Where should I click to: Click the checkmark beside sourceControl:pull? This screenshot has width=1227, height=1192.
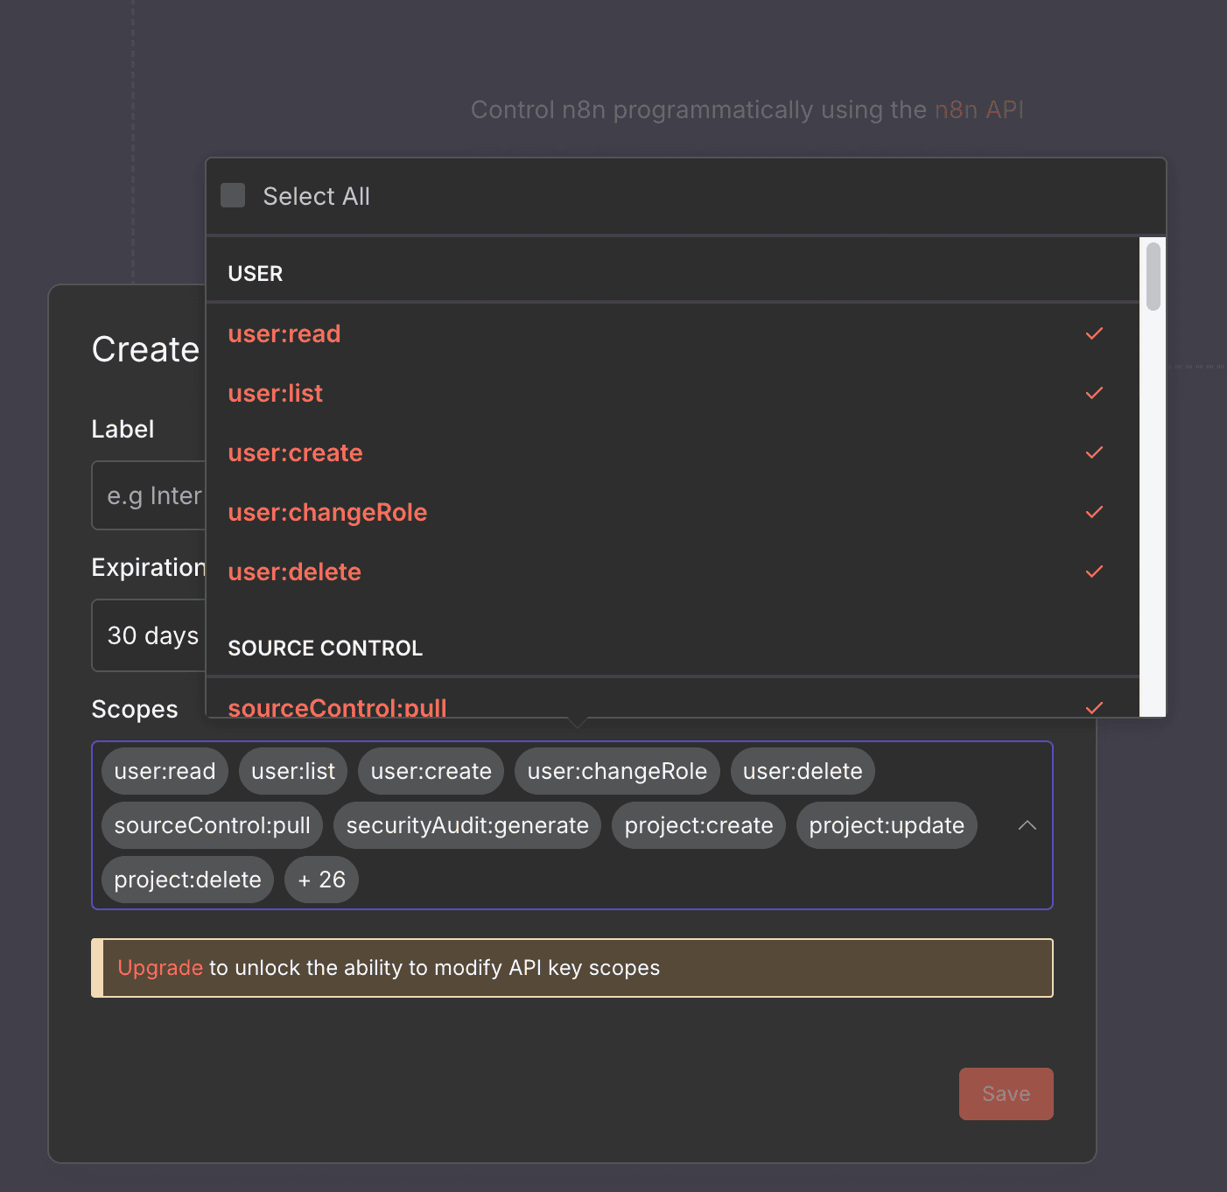pyautogui.click(x=1094, y=707)
